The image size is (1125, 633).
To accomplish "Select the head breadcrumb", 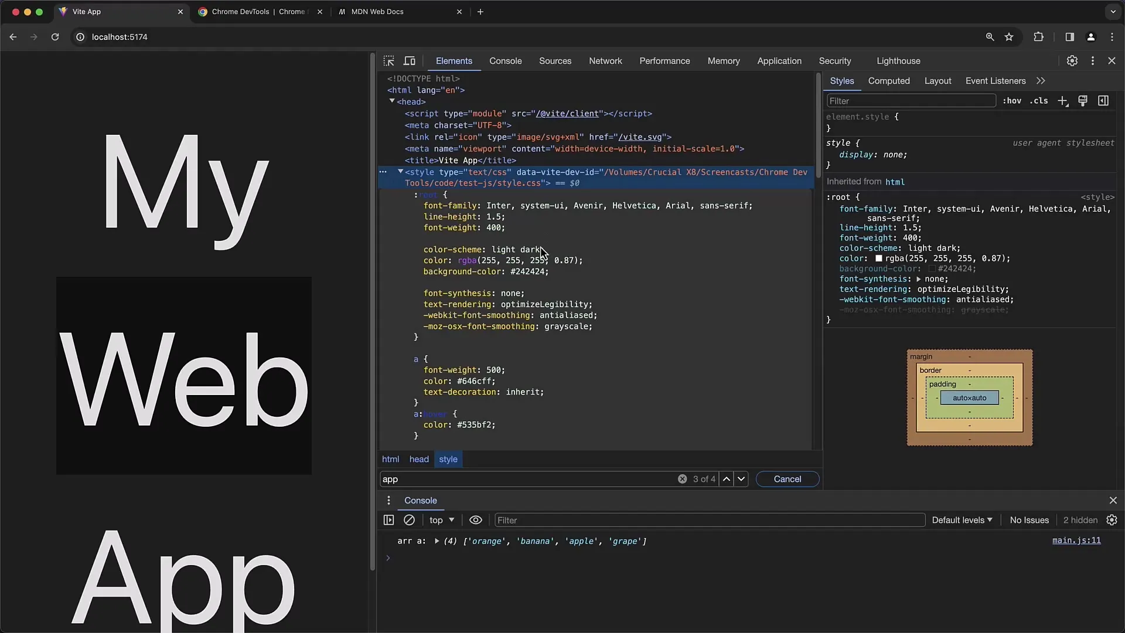I will 419,460.
